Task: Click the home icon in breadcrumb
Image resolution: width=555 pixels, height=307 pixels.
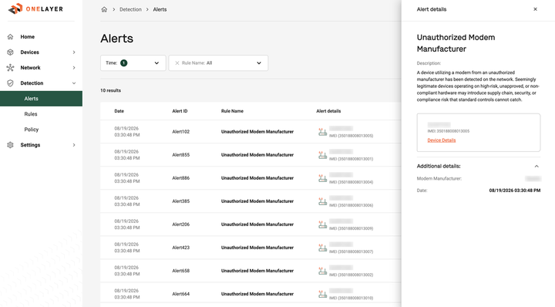Action: coord(104,9)
